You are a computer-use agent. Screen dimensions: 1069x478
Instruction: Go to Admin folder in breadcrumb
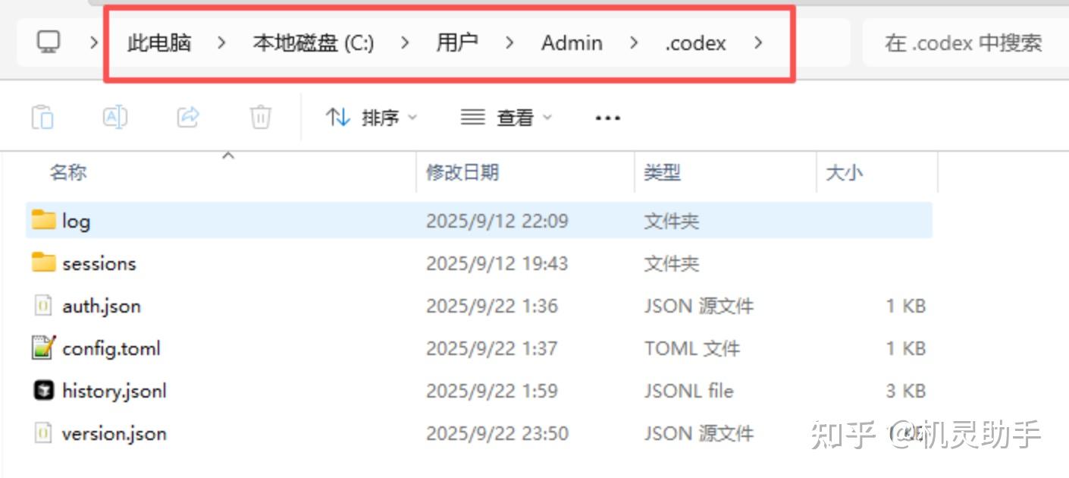click(x=572, y=43)
